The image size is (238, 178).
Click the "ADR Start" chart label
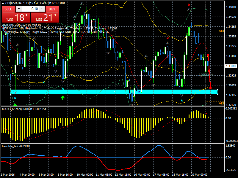click(206, 75)
